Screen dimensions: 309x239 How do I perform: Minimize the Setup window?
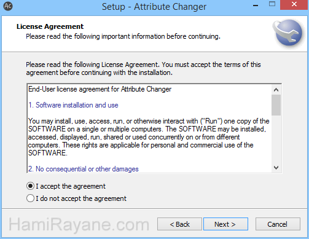coord(256,6)
